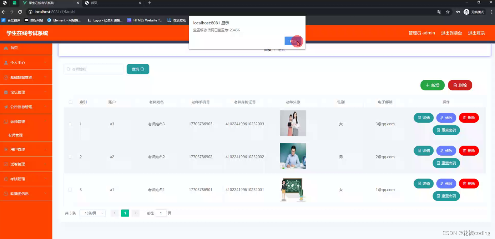Expand the 轮播图信息 sidebar menu
The width and height of the screenshot is (495, 239).
pos(26,194)
